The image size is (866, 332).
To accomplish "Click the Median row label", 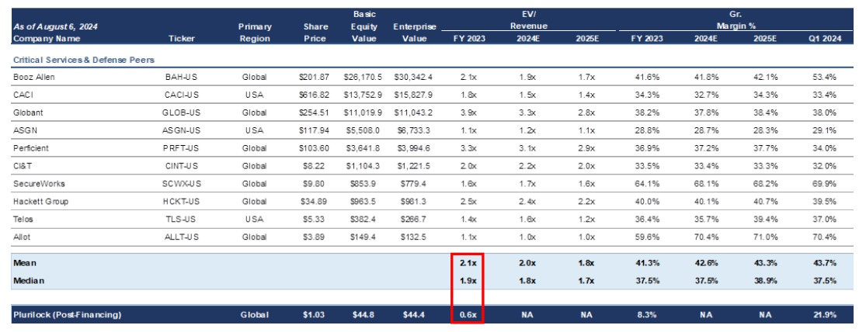I will pyautogui.click(x=28, y=281).
